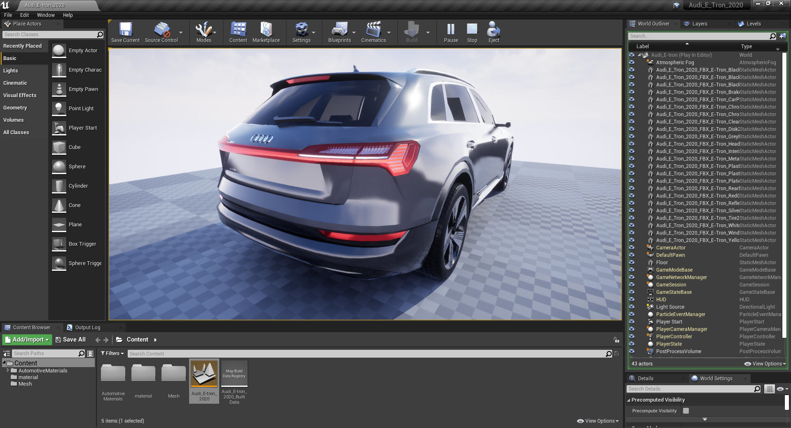
Task: Toggle visibility of Player Start in outliner
Action: click(632, 322)
